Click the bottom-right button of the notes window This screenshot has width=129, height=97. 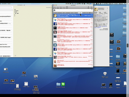tap(50, 56)
